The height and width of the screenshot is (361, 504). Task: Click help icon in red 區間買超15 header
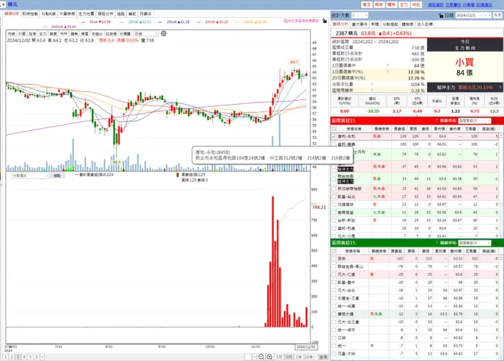pyautogui.click(x=437, y=121)
